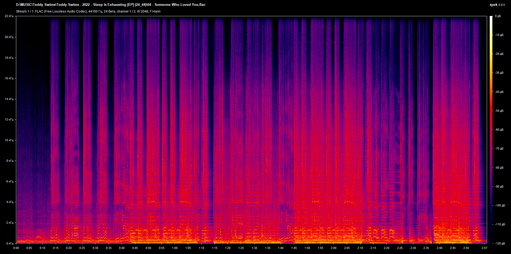Click the 2 кГц frequency axis label

(10, 223)
